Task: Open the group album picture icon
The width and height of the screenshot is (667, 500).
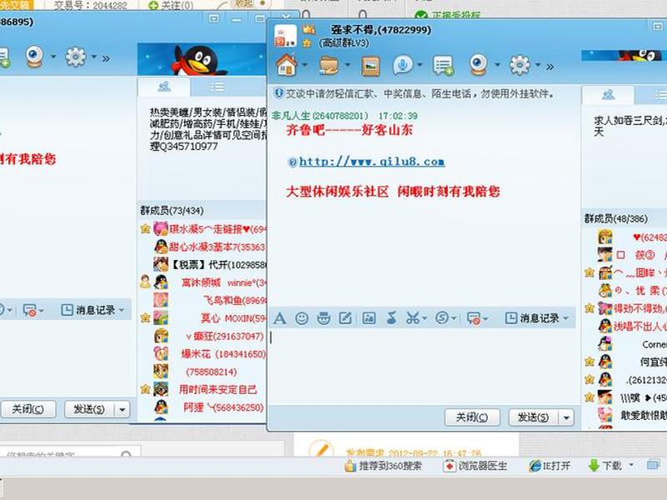Action: [370, 67]
